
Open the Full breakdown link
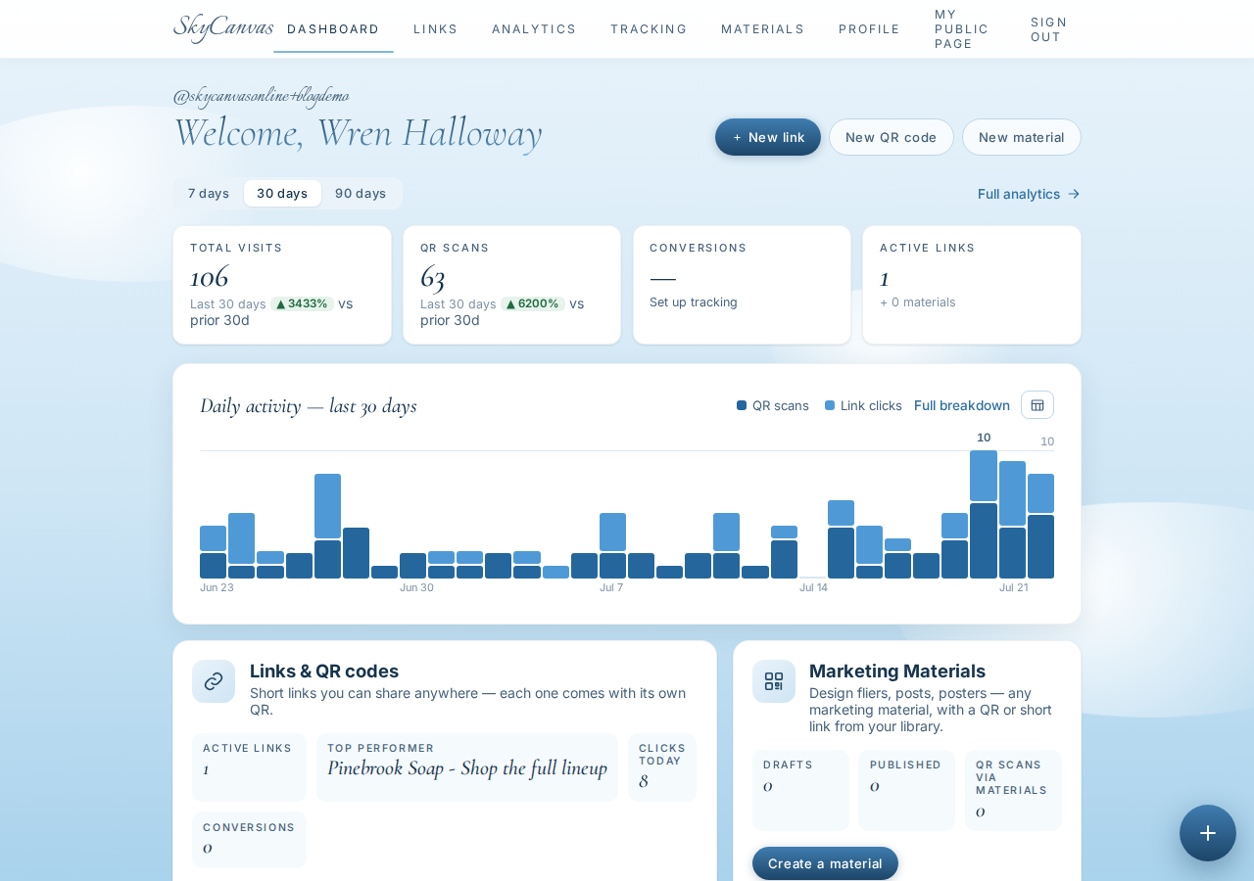tap(962, 405)
